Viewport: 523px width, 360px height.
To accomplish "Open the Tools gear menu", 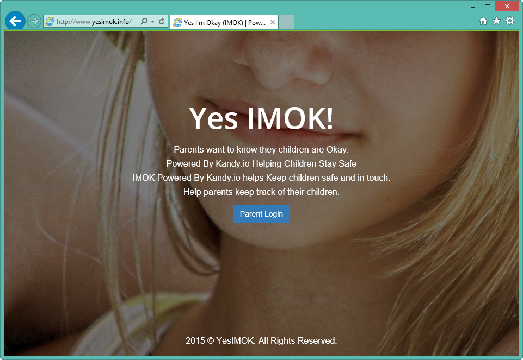I will click(x=510, y=21).
